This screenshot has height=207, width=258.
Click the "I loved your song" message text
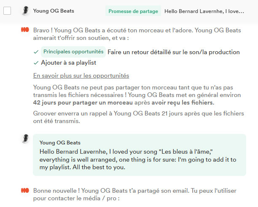click(x=139, y=159)
